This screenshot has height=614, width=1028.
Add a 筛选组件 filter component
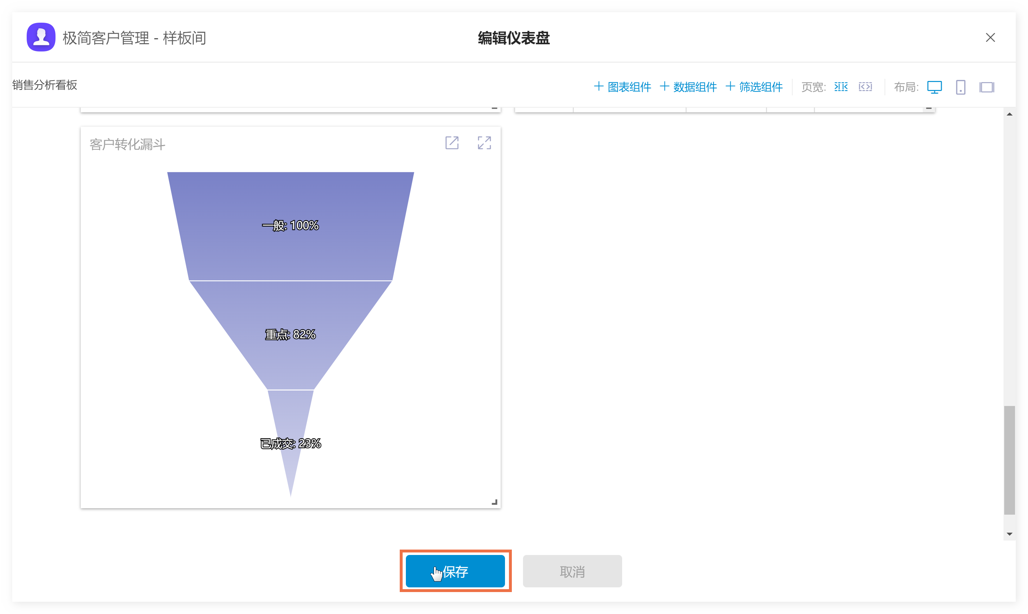(754, 87)
